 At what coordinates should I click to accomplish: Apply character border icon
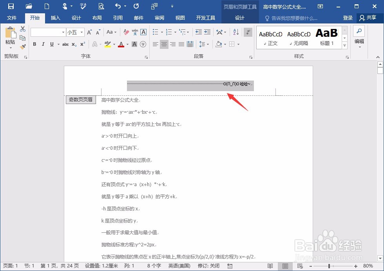point(143,32)
